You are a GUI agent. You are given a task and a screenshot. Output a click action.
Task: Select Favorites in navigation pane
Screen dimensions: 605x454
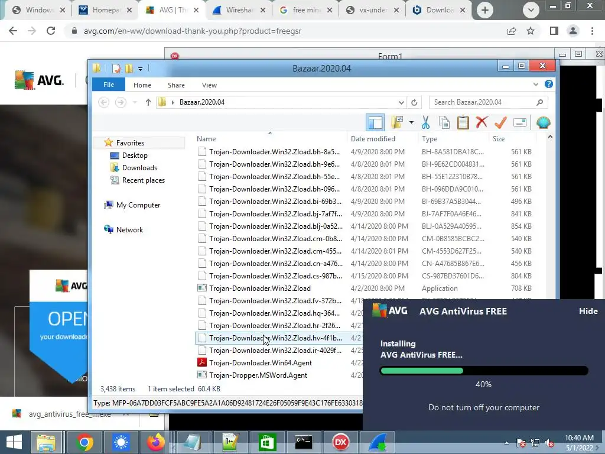click(x=129, y=143)
